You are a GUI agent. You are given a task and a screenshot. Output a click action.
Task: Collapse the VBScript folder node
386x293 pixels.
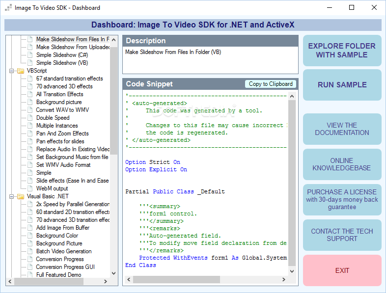coord(11,71)
